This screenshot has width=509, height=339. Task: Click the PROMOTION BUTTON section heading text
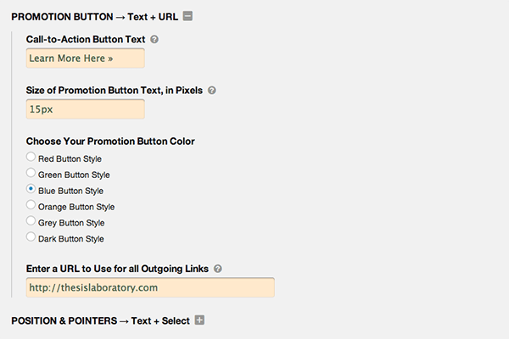pyautogui.click(x=95, y=15)
